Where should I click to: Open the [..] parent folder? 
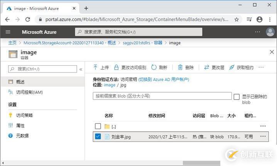113,127
